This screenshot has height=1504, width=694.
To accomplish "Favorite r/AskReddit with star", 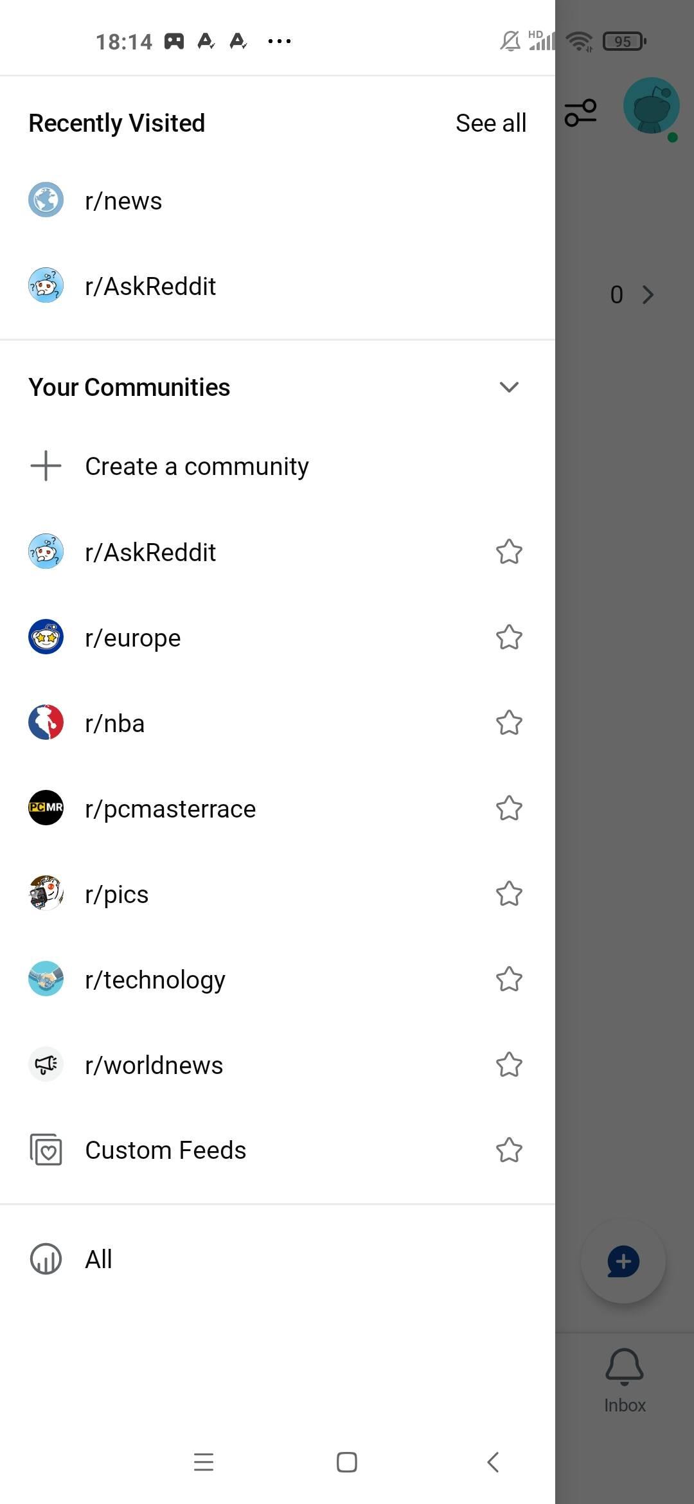I will pyautogui.click(x=509, y=551).
